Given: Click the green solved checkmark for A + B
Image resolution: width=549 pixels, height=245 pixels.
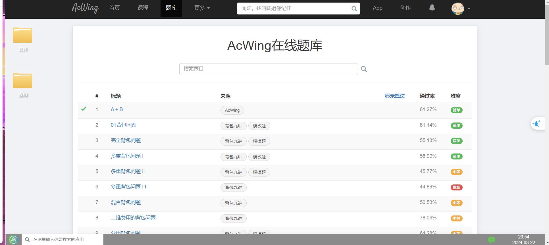Looking at the screenshot, I should (84, 109).
